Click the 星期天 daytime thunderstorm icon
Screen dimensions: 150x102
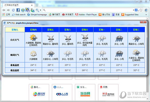[85, 37]
